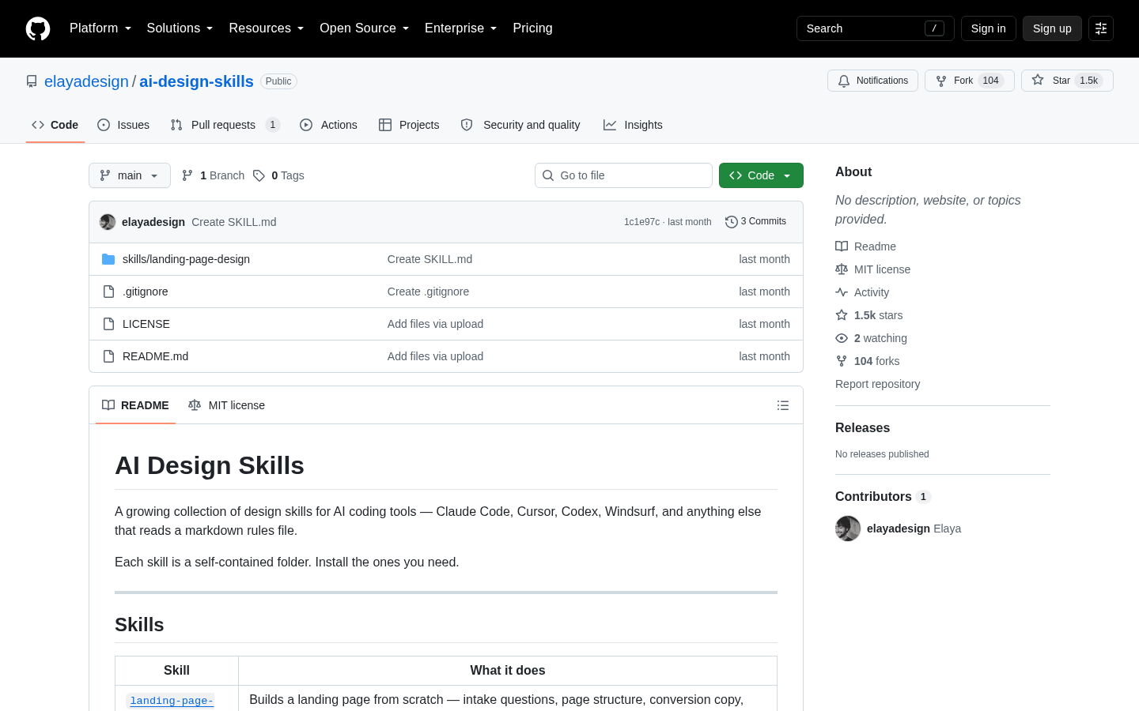Open the README.md file

[x=156, y=356]
